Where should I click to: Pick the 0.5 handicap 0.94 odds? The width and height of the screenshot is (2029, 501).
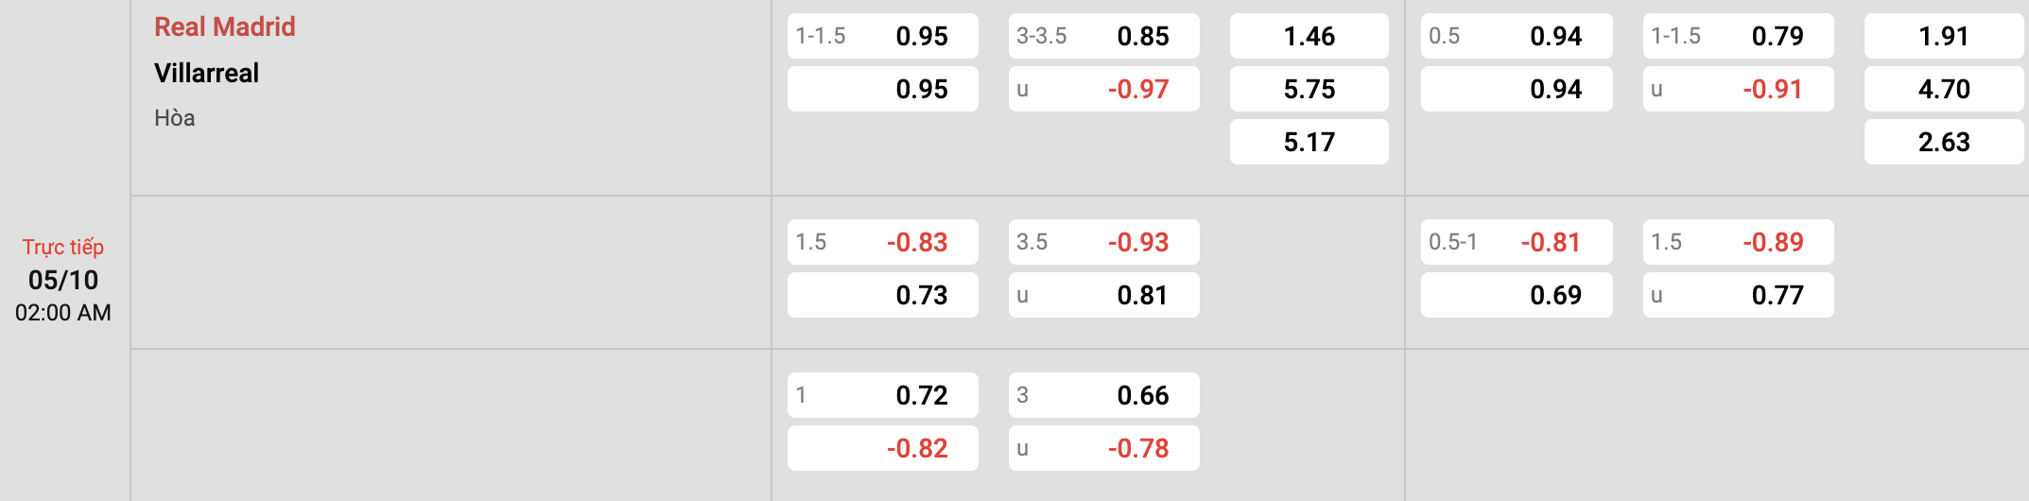(x=1516, y=36)
